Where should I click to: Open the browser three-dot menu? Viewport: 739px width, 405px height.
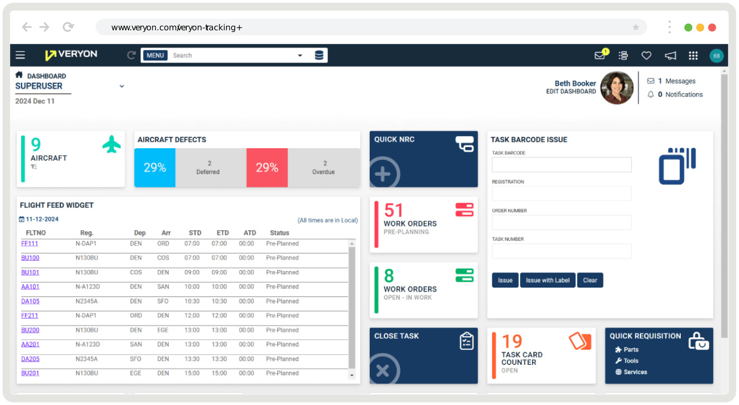pyautogui.click(x=669, y=27)
